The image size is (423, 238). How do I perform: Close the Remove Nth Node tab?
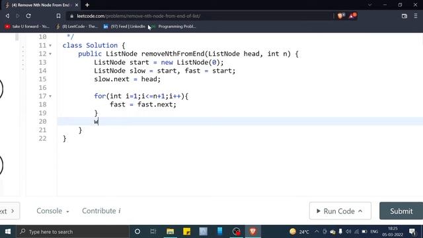(77, 5)
